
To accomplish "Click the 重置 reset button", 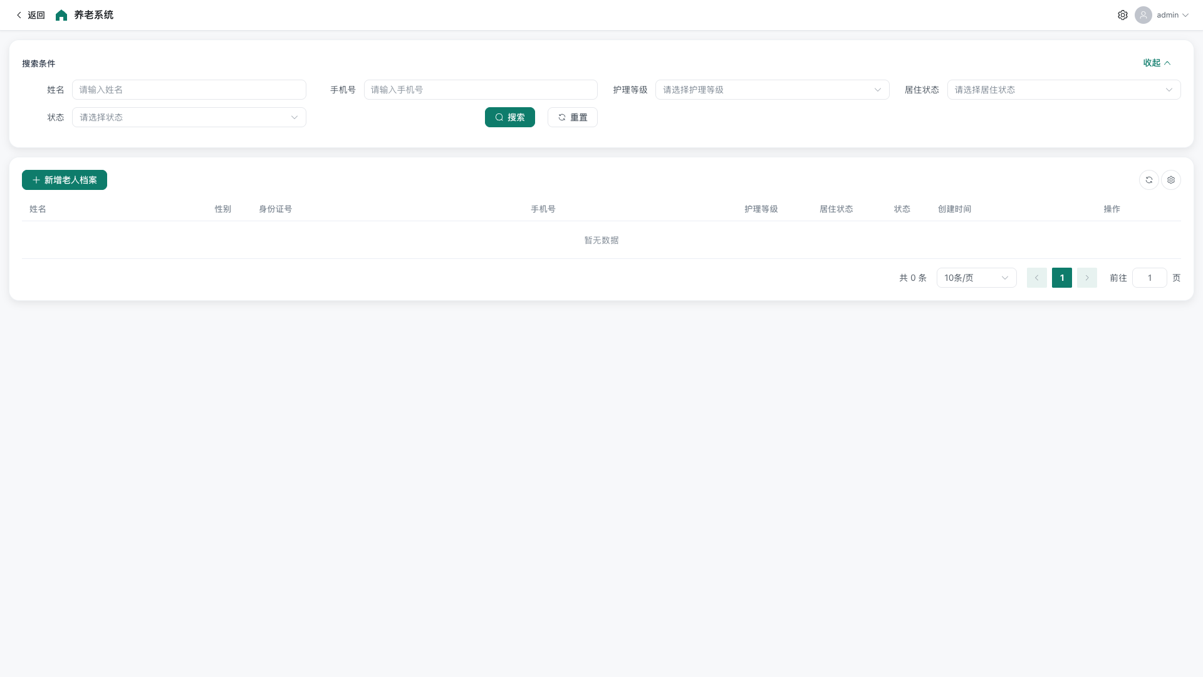I will pos(572,117).
